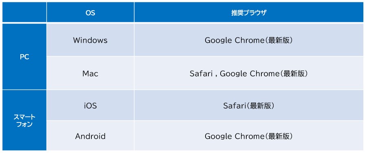Click the Windows OS cell
This screenshot has height=153, width=365.
90,40
